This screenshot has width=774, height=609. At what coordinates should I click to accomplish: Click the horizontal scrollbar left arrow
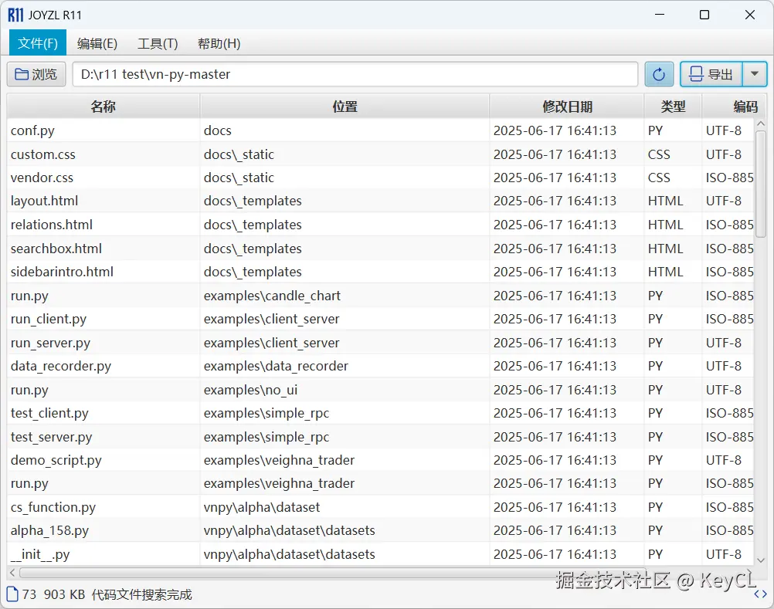click(12, 573)
